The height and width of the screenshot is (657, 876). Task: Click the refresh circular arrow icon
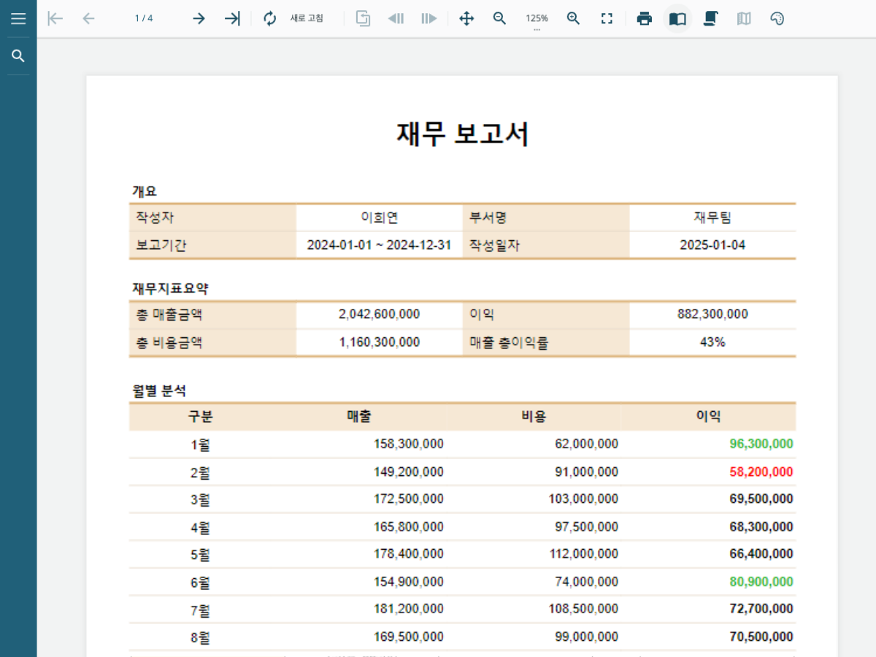coord(270,19)
